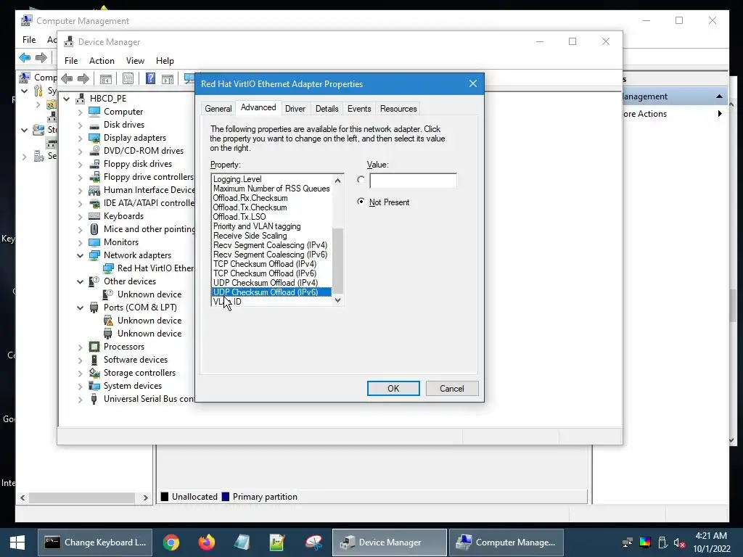Collapse the Network adapters category
The width and height of the screenshot is (743, 557).
click(x=80, y=255)
